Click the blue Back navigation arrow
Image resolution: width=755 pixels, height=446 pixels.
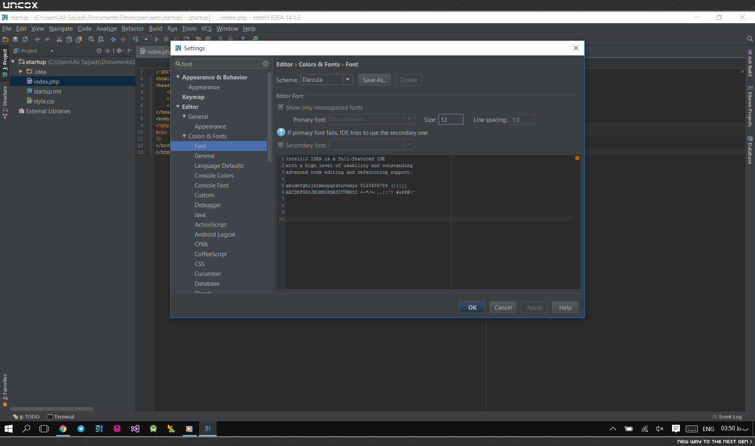113,39
